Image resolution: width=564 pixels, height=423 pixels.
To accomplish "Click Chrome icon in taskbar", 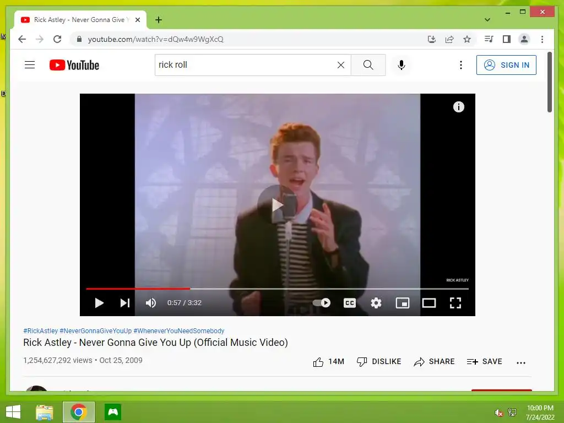I will [78, 412].
